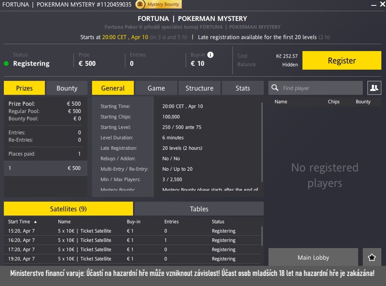Screen dimensions: 386x286
Task: Switch to the Bounty tab
Action: tap(67, 88)
